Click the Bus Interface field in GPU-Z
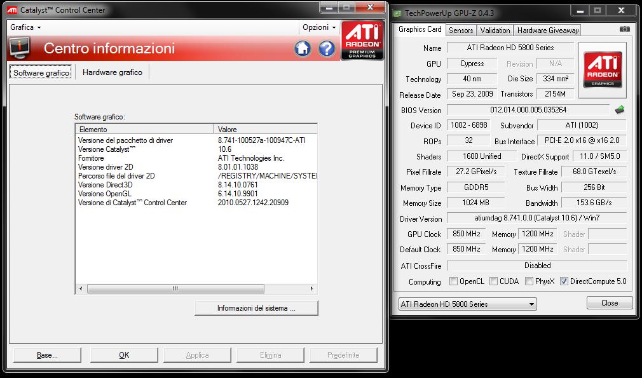The width and height of the screenshot is (642, 378). pos(582,140)
